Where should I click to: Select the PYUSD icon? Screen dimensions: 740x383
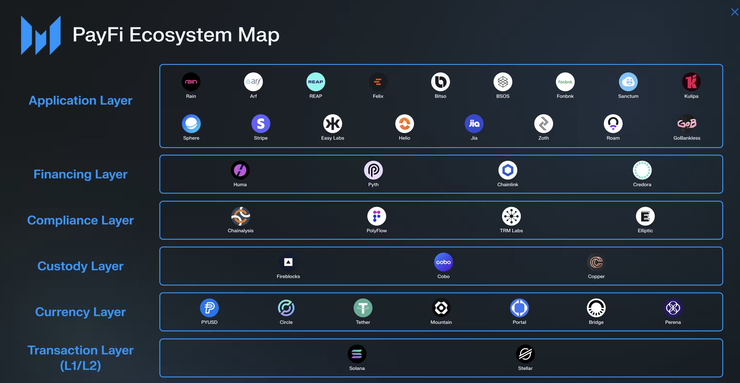coord(209,308)
